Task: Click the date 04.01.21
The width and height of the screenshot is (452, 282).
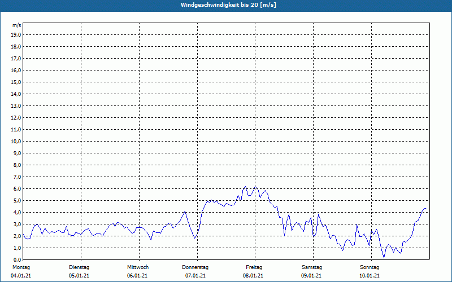Action: 21,276
